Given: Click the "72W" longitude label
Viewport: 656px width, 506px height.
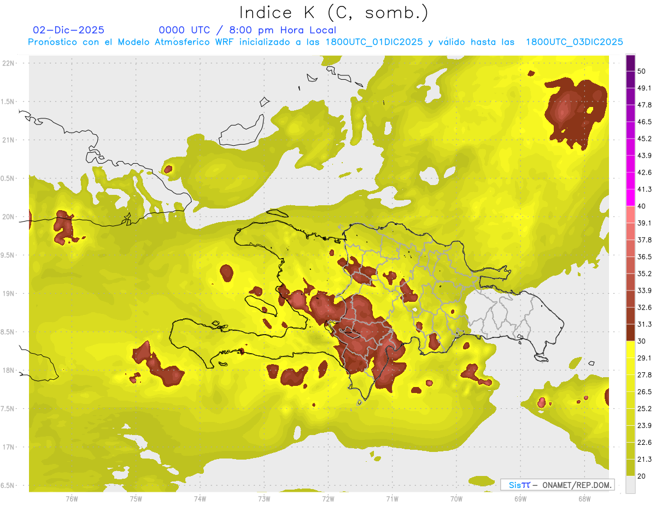Looking at the screenshot, I should (328, 499).
